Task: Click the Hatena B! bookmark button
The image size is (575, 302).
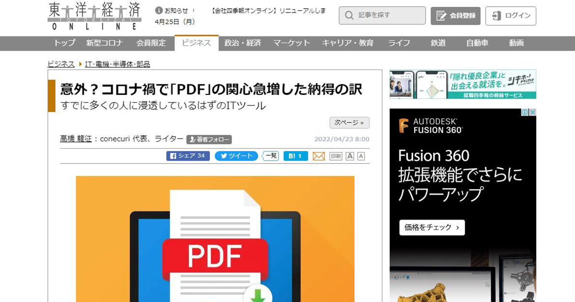Action: (x=295, y=156)
